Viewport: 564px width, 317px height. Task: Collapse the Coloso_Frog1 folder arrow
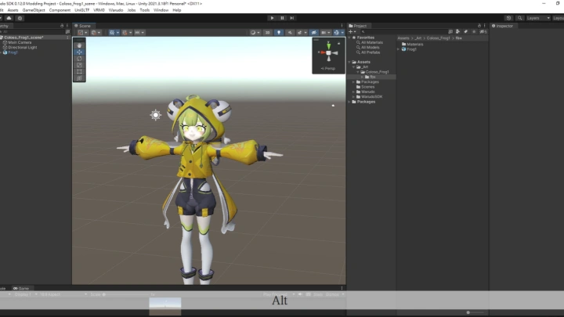[x=358, y=72]
